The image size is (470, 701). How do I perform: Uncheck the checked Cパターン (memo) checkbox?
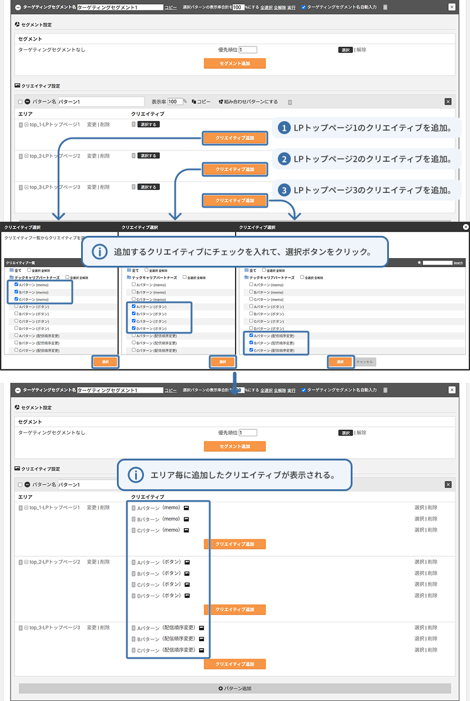pos(16,299)
